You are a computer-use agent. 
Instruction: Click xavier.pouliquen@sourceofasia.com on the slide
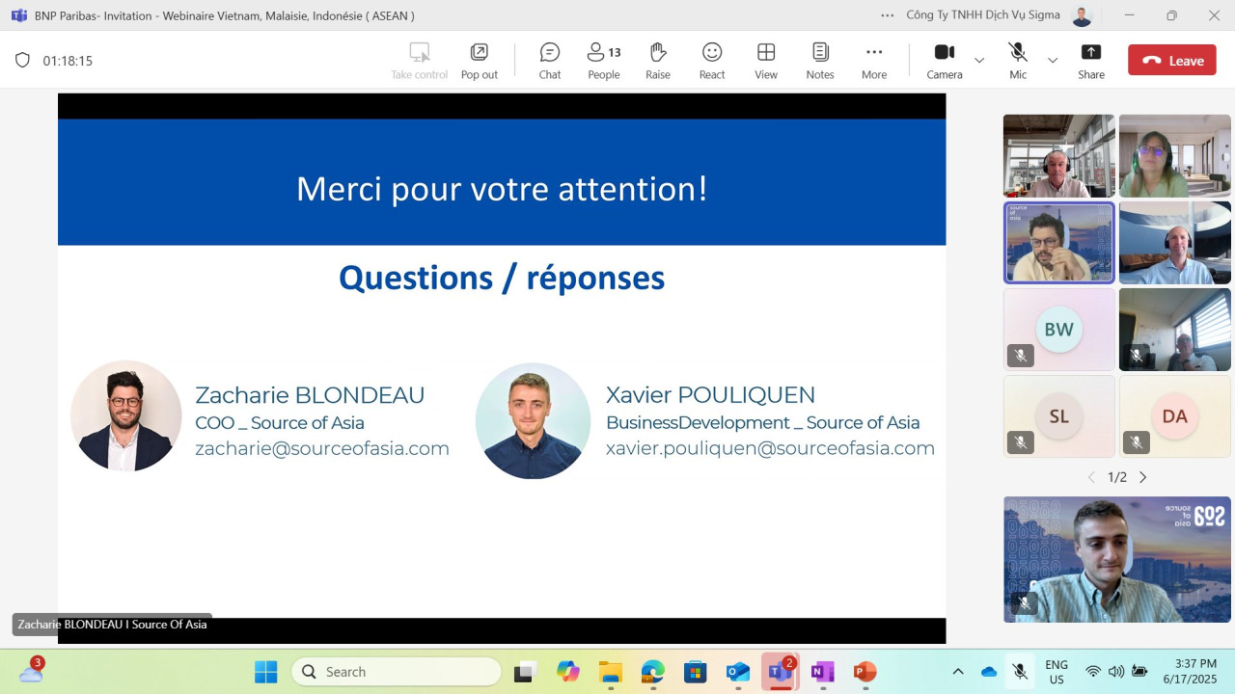tap(770, 448)
